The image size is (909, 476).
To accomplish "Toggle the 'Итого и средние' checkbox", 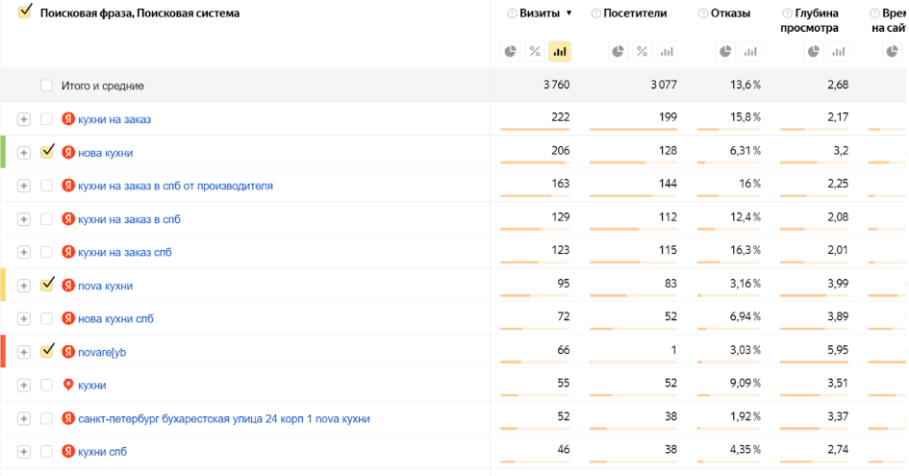I will 46,86.
